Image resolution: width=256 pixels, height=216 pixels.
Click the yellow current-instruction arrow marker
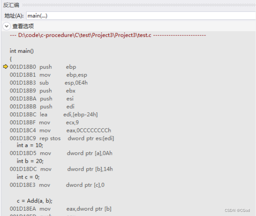point(5,67)
